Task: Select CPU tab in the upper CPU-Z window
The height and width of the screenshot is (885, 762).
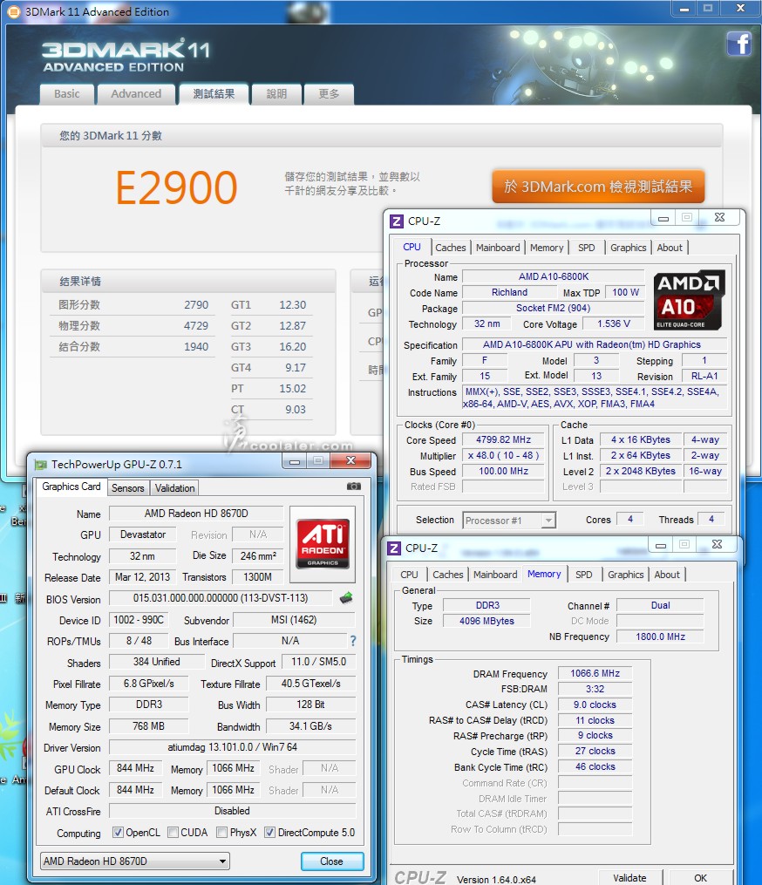Action: click(x=412, y=247)
